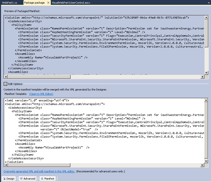
Task: Click AspNetHostingPermission line in preview pane
Action: 82,32
